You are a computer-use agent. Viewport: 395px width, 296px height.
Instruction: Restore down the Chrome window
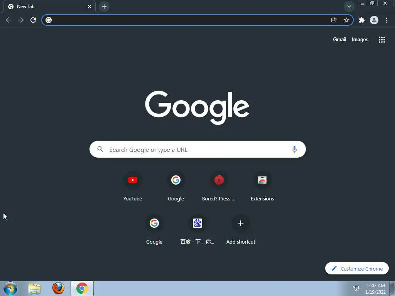click(372, 3)
